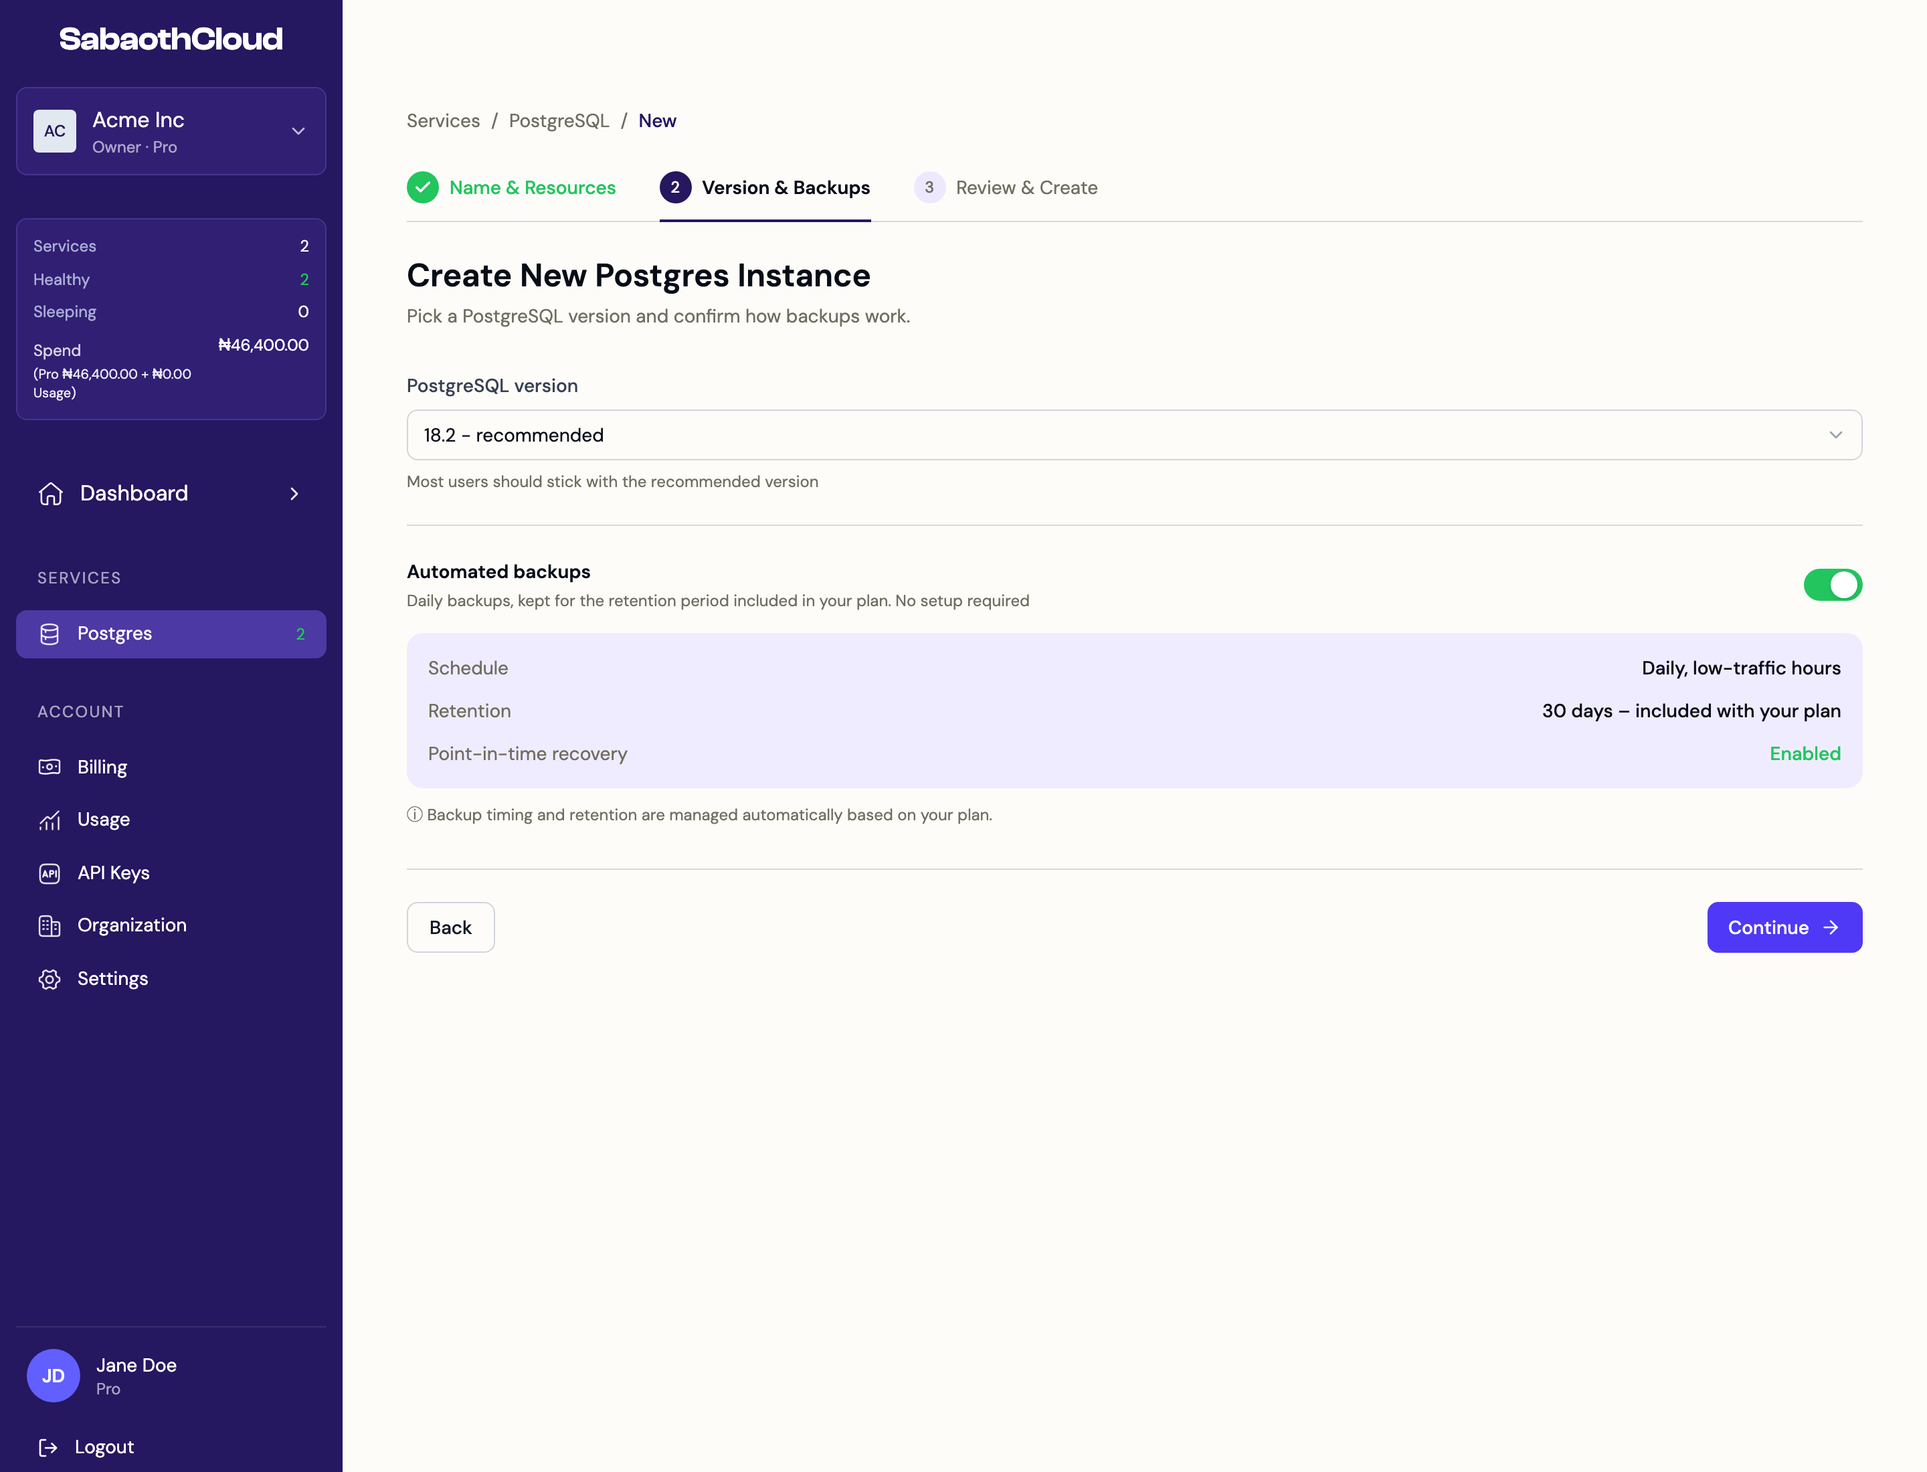Screen dimensions: 1927x1472
Task: Open Postgres in the sidebar
Action: (x=171, y=634)
